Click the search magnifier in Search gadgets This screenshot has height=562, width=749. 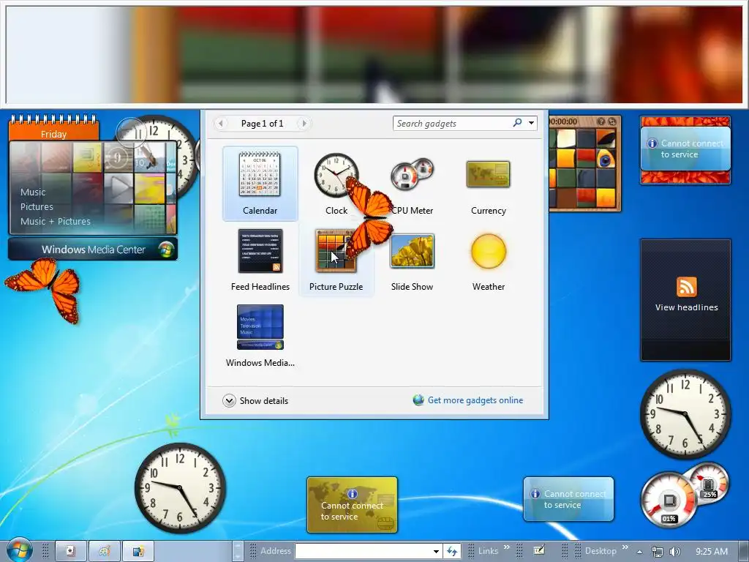[517, 123]
